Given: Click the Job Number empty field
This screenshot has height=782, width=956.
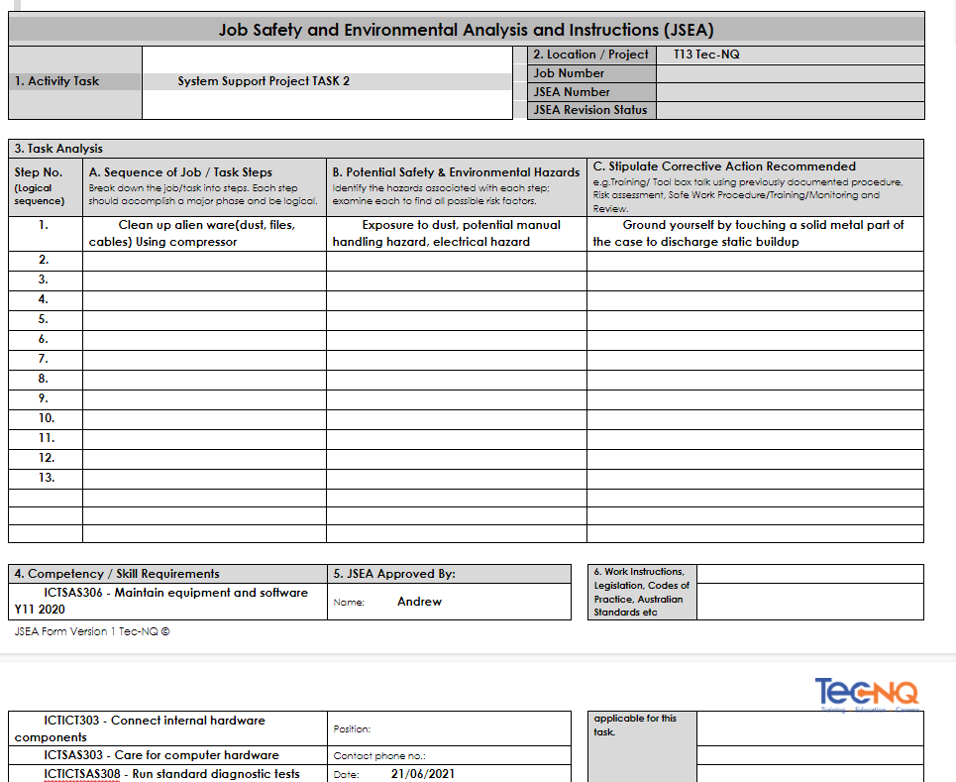Looking at the screenshot, I should (x=790, y=73).
